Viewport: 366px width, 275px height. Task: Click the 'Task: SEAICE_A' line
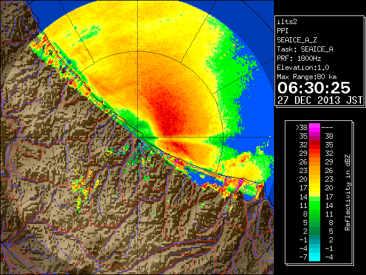point(305,49)
